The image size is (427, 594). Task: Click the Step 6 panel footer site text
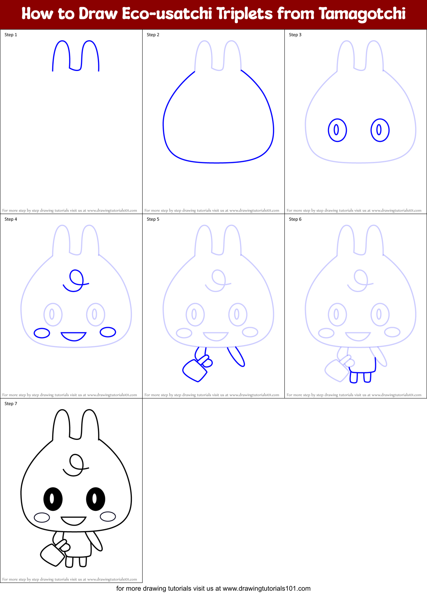tap(354, 395)
